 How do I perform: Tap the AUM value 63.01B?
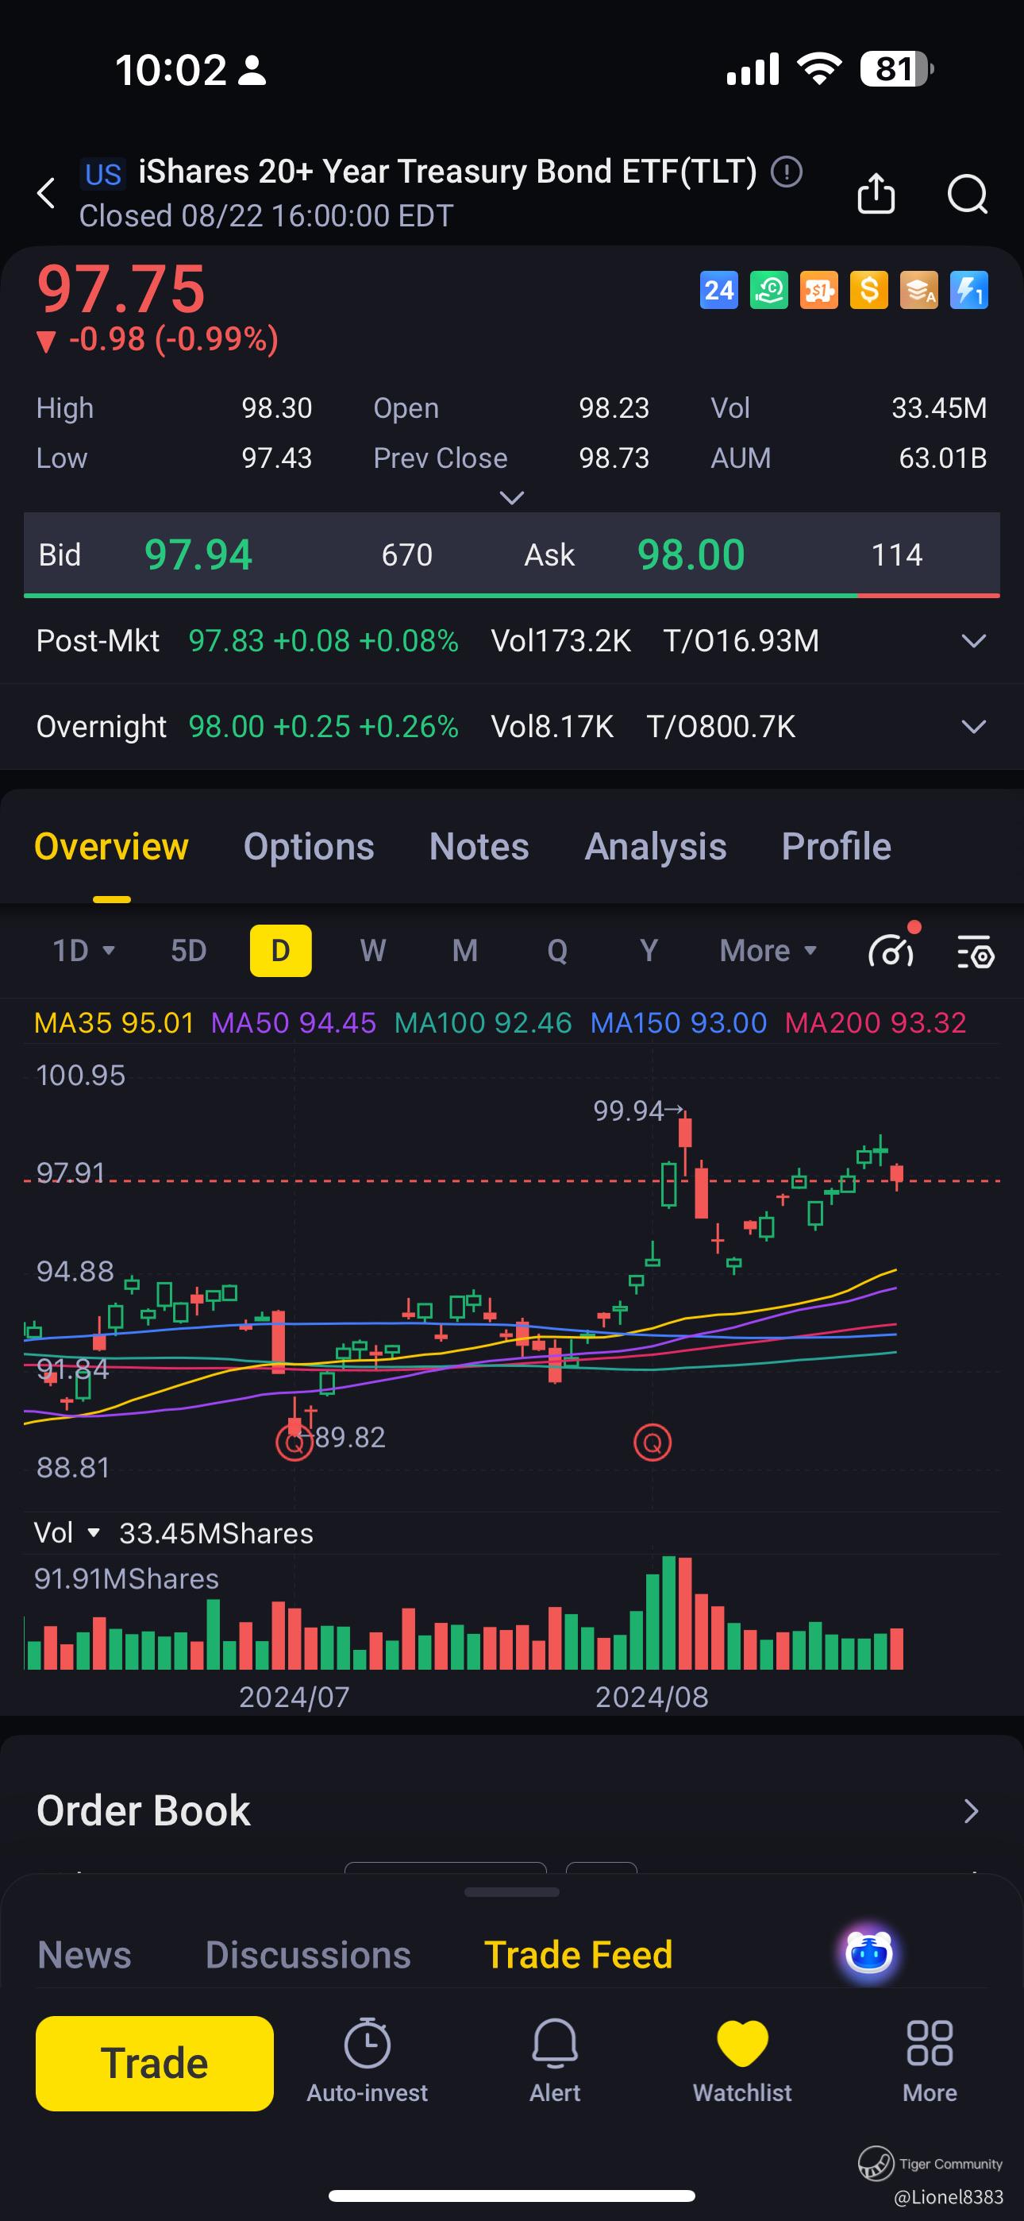pyautogui.click(x=943, y=458)
